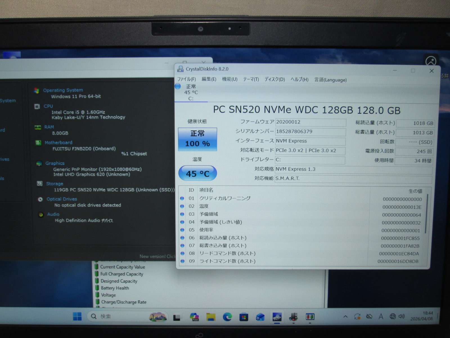Click the 正常 100% health status button
Image resolution: width=450 pixels, height=338 pixels.
pos(197,139)
